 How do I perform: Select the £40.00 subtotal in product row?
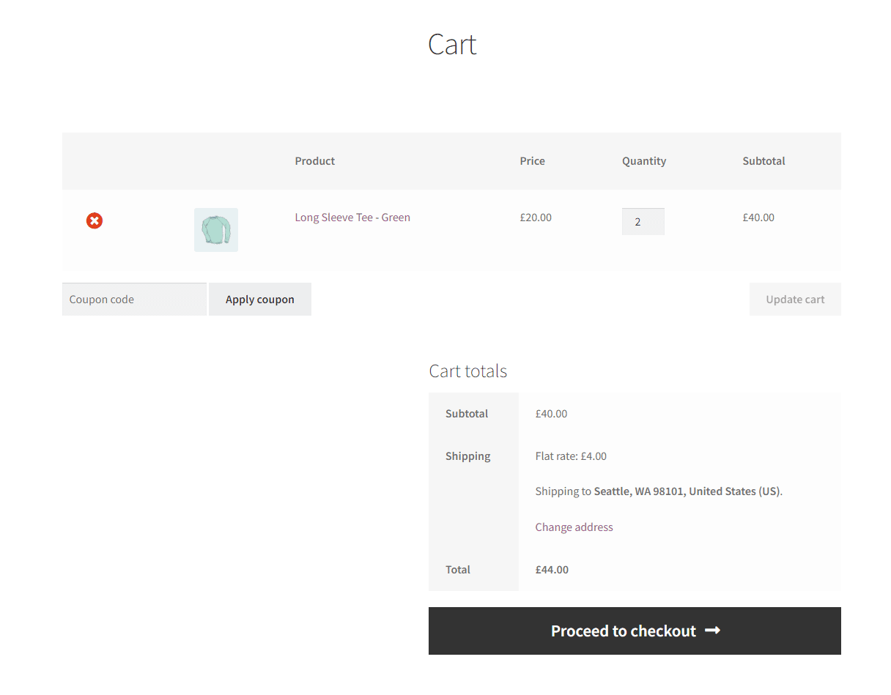(758, 218)
